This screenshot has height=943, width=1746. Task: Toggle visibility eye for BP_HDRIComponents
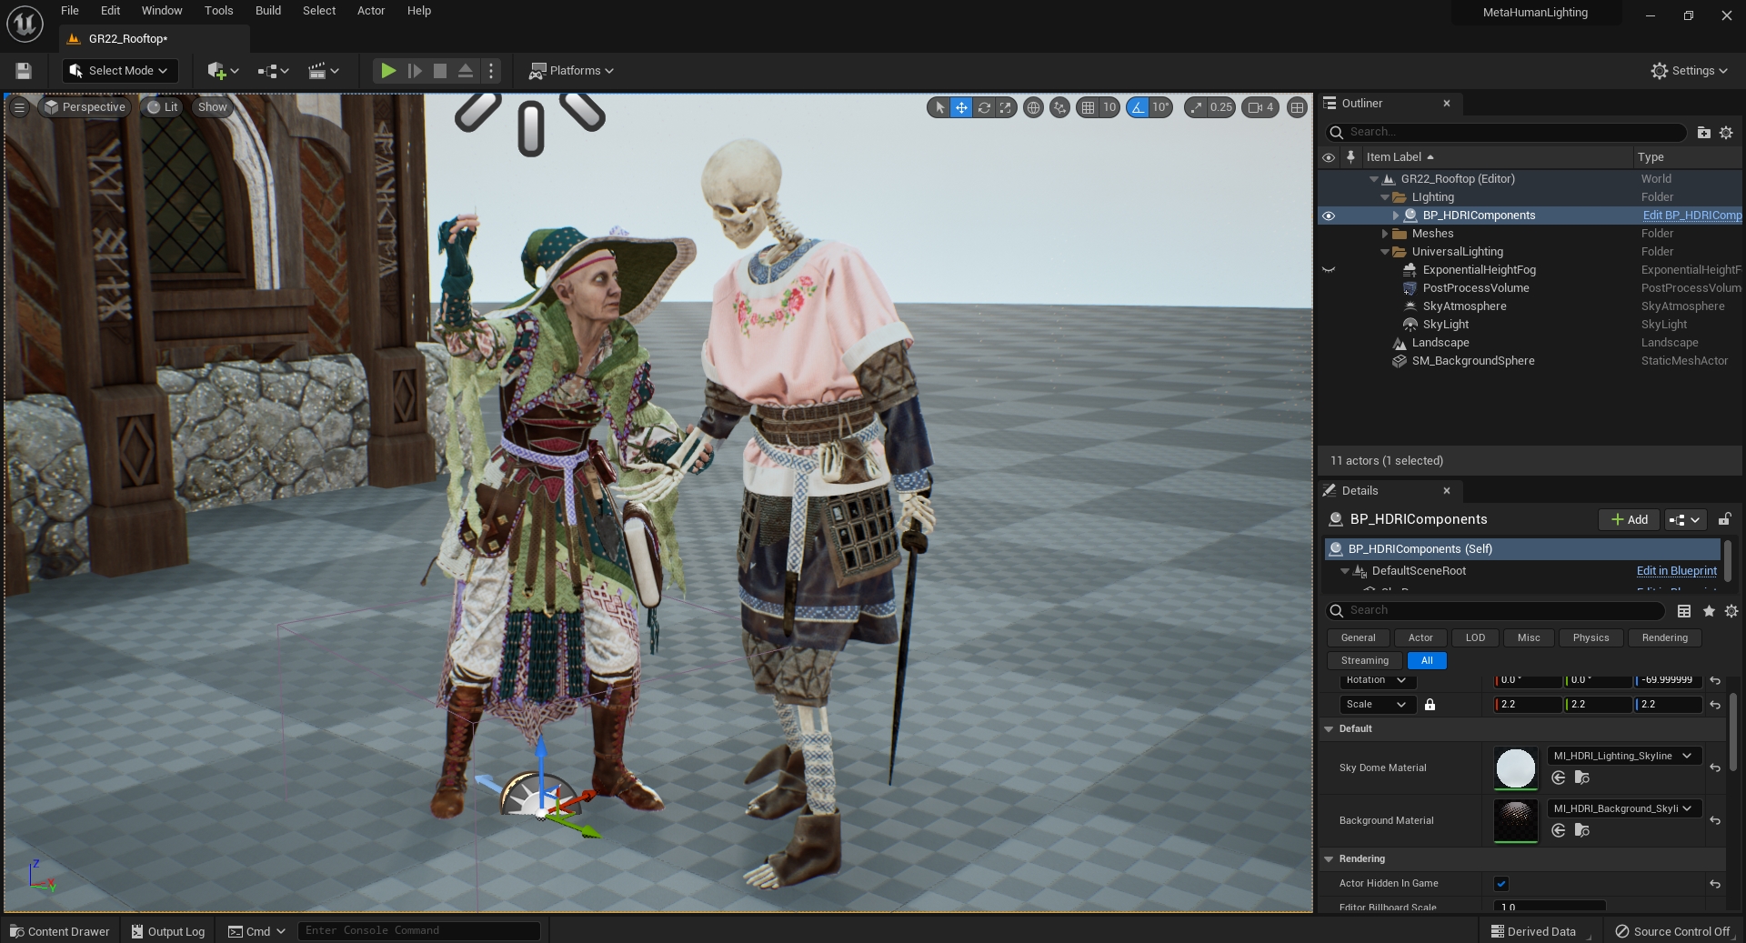(x=1329, y=216)
